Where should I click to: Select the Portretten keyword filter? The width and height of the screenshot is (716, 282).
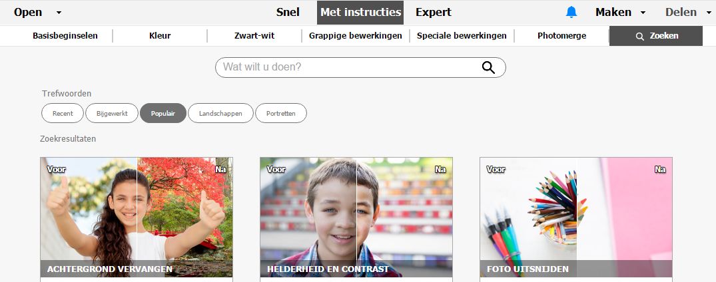[x=281, y=113]
